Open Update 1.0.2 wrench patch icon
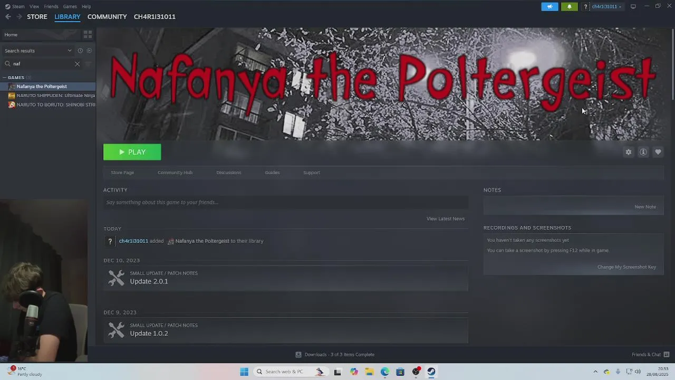The height and width of the screenshot is (380, 675). coord(117,330)
